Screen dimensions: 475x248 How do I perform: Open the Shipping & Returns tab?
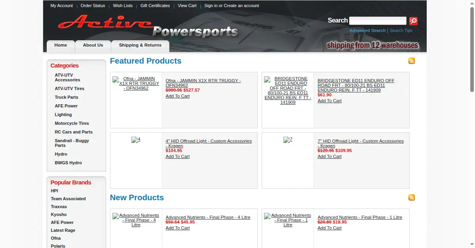[140, 45]
